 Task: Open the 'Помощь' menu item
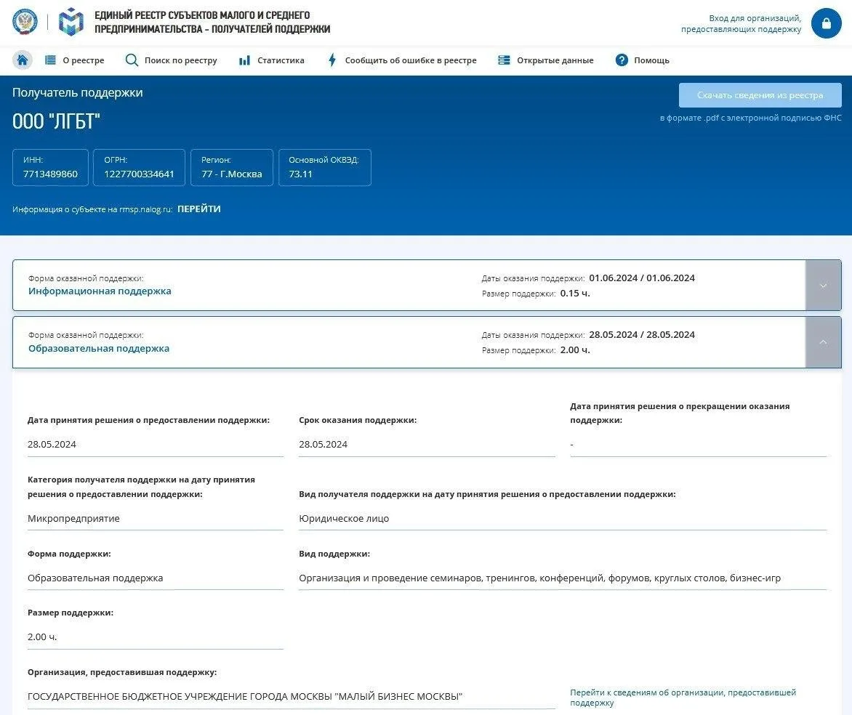click(x=651, y=60)
